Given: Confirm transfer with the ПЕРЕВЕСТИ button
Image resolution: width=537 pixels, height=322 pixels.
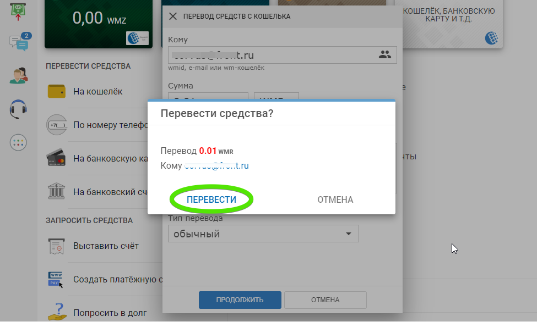Looking at the screenshot, I should [211, 199].
